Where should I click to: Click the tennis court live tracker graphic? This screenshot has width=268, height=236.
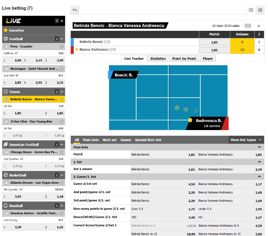coord(169,98)
